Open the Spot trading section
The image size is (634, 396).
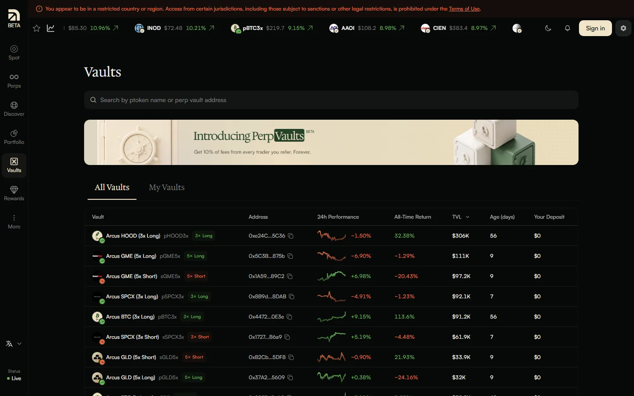coord(14,52)
